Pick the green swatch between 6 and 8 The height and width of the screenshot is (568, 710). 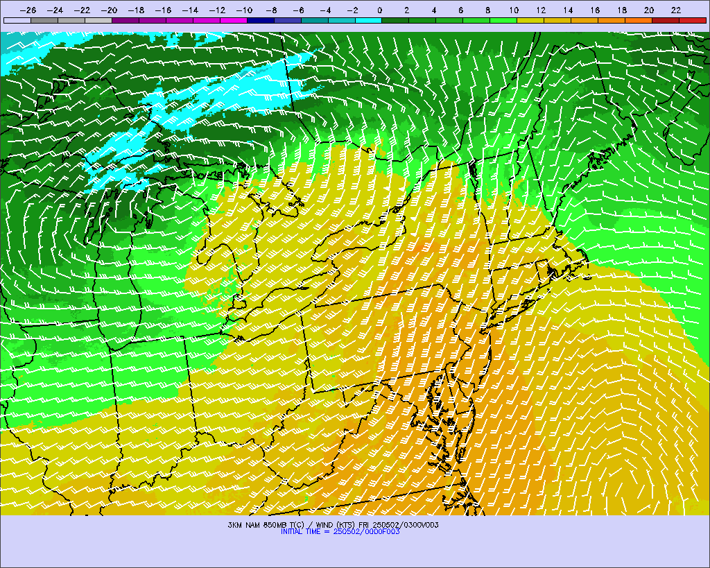point(476,20)
